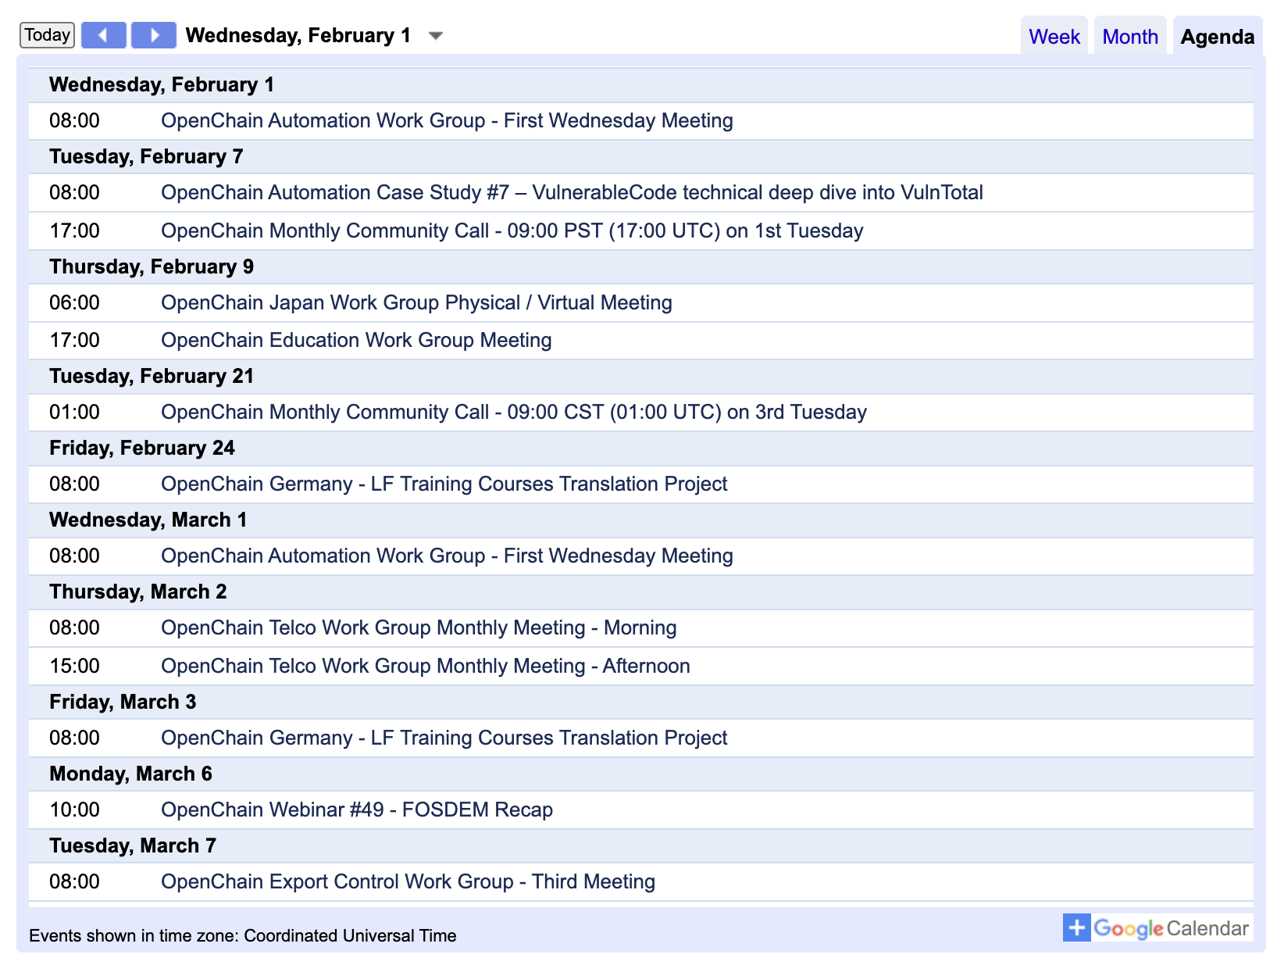Viewport: 1277px width, 965px height.
Task: Click the 01:00 time on February 21
Action: point(74,413)
